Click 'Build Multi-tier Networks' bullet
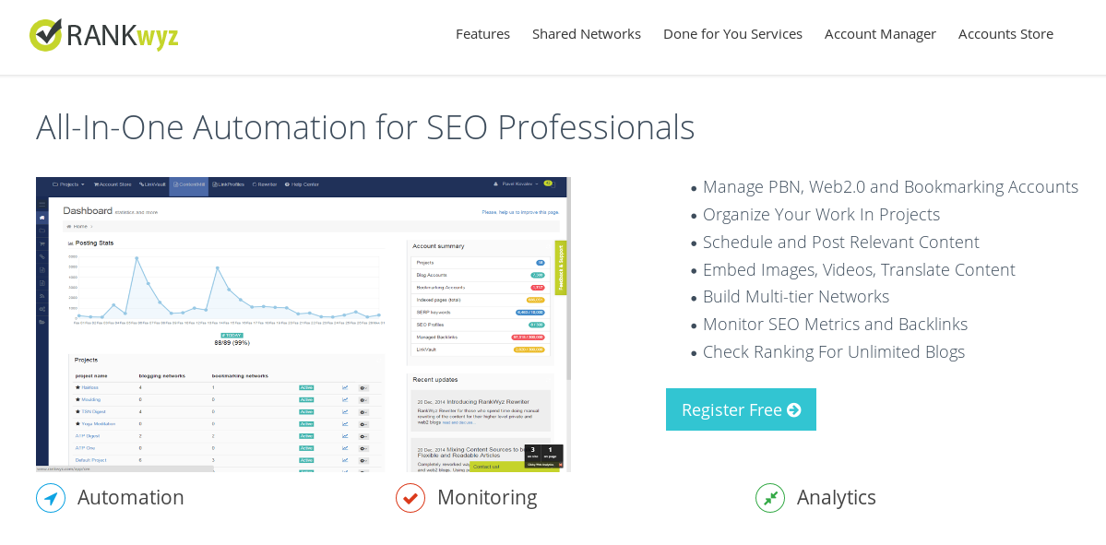 [796, 296]
